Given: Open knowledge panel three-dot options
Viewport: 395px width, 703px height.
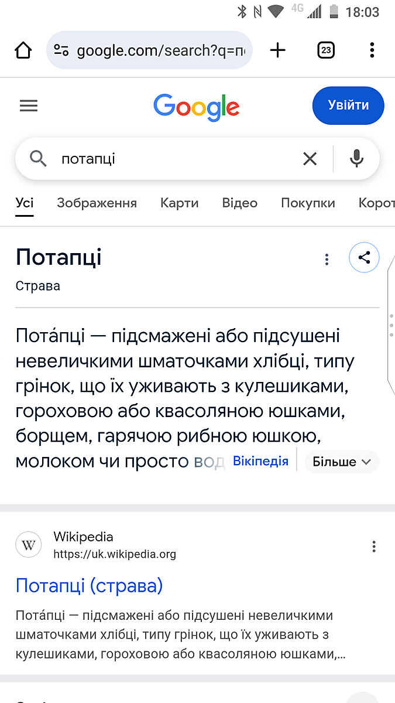Looking at the screenshot, I should [327, 260].
